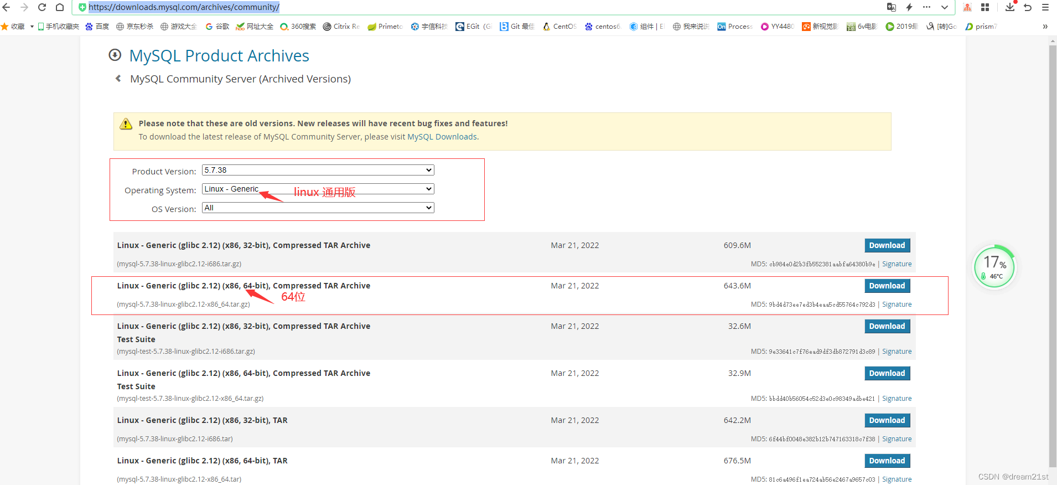Viewport: 1057px width, 485px height.
Task: Click the MySQL Product Archives download icon
Action: (115, 55)
